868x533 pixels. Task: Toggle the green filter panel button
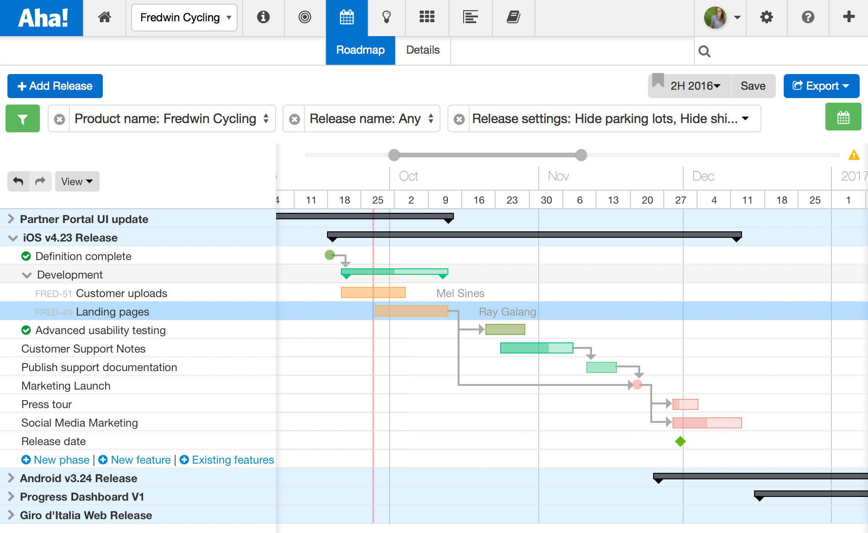tap(22, 118)
